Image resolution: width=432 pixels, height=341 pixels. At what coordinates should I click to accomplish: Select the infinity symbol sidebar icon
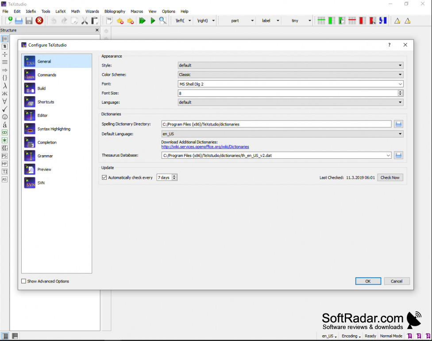point(5,133)
